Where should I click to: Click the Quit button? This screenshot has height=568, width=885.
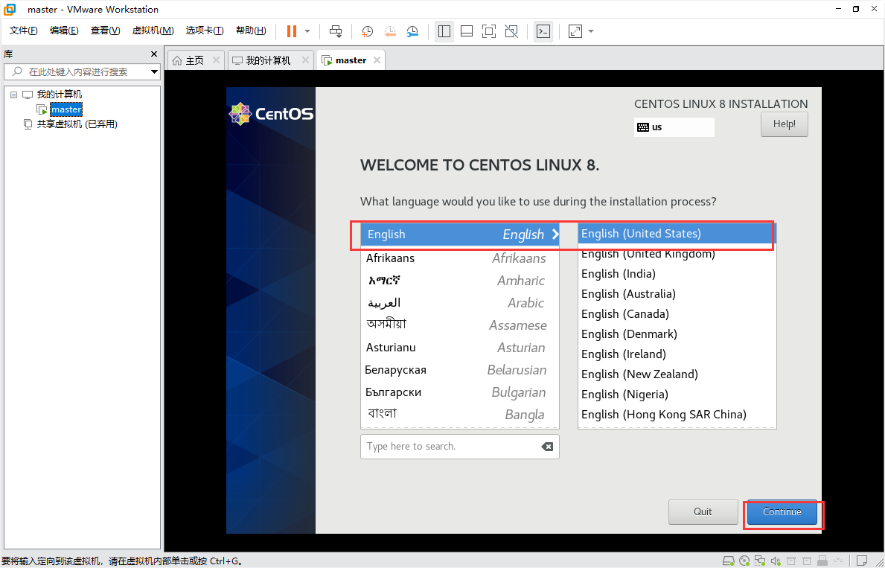pos(703,512)
